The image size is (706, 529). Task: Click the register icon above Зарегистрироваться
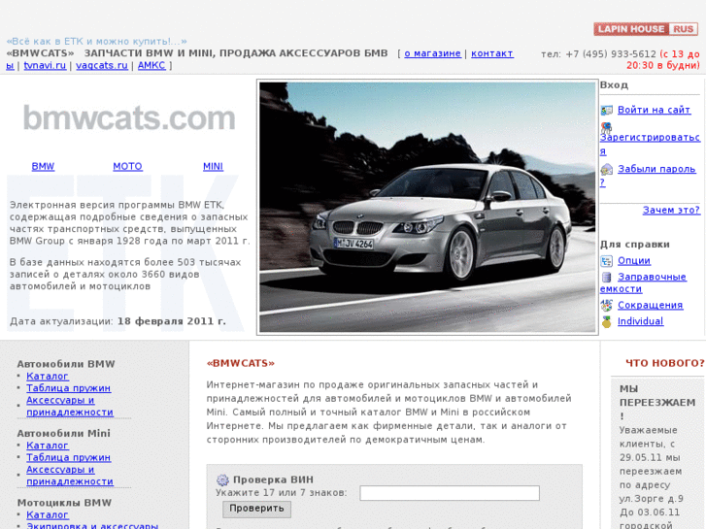[606, 127]
